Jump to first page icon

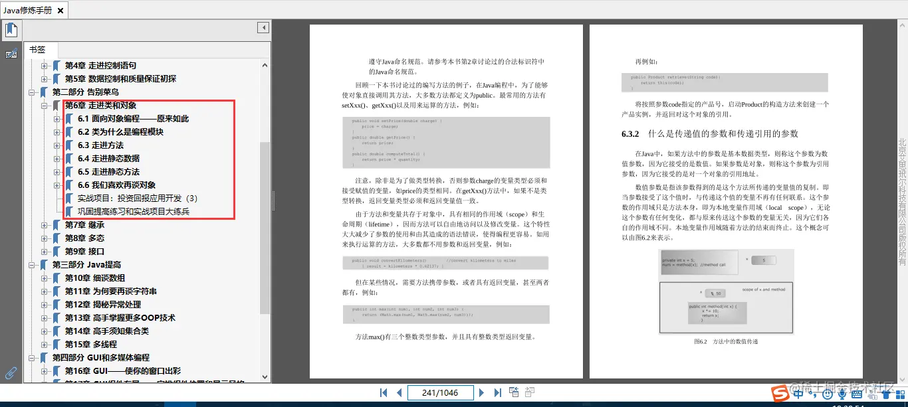tap(383, 392)
